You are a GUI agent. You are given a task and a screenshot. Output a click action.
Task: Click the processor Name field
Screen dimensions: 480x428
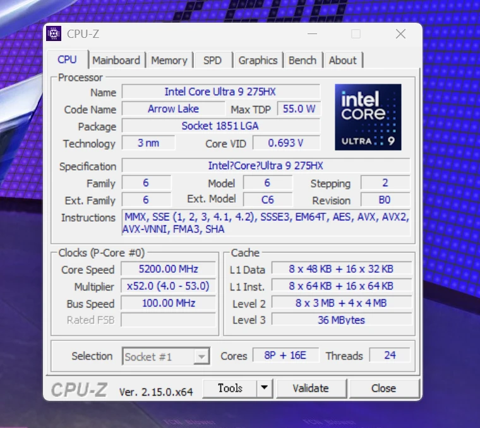[x=220, y=92]
